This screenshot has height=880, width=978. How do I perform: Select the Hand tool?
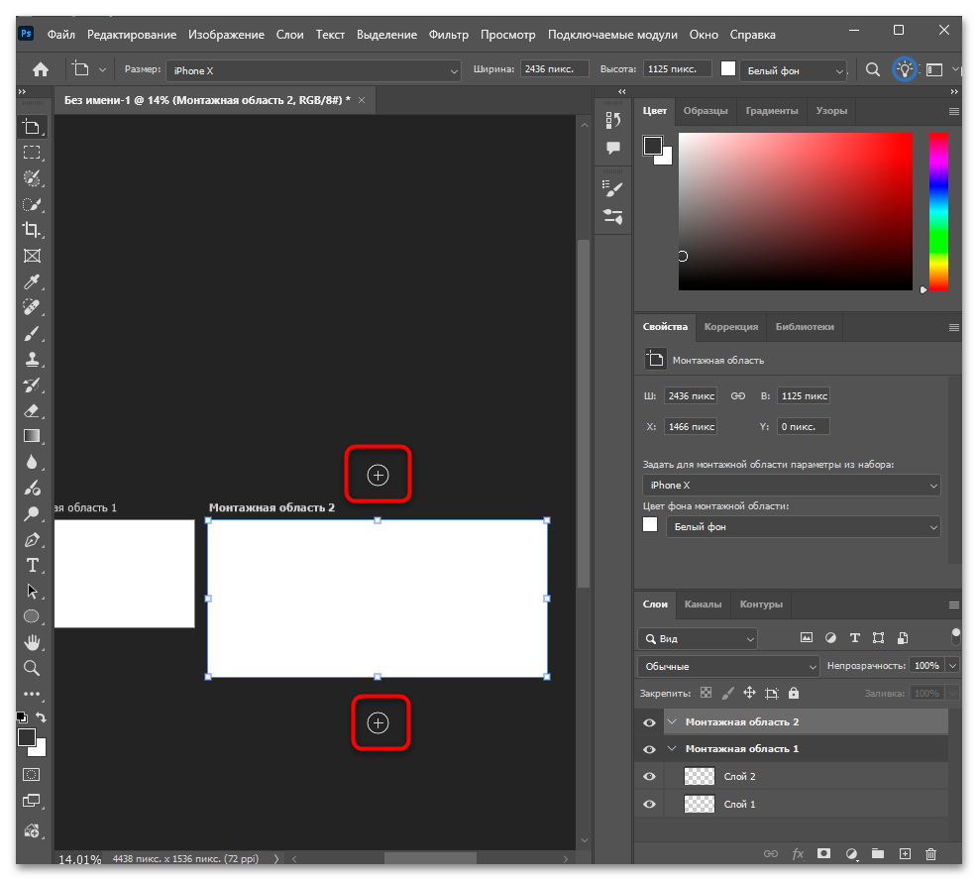click(32, 642)
